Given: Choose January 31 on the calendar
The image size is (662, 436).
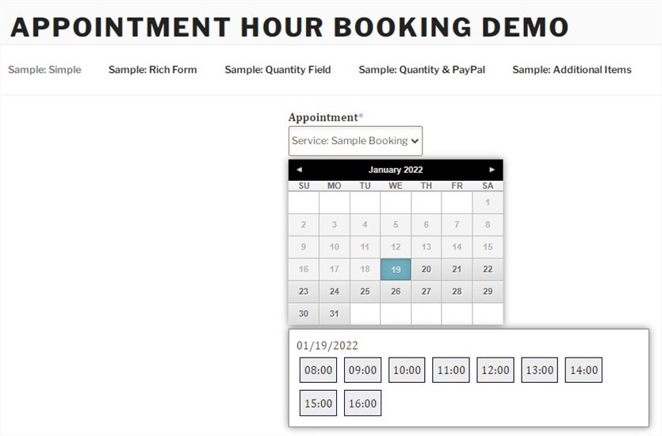Looking at the screenshot, I should 335,314.
